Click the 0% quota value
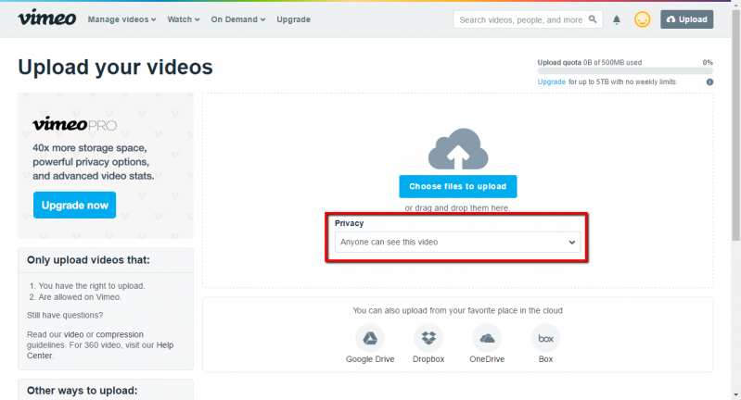 point(708,62)
